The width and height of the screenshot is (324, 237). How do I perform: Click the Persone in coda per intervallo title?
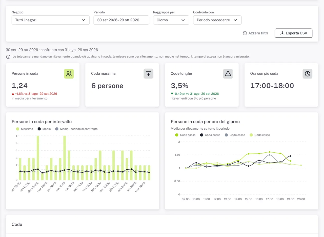[x=42, y=122]
